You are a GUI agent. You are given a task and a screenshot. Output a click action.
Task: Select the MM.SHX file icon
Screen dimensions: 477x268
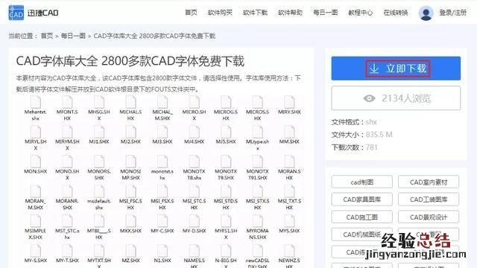tap(289, 132)
